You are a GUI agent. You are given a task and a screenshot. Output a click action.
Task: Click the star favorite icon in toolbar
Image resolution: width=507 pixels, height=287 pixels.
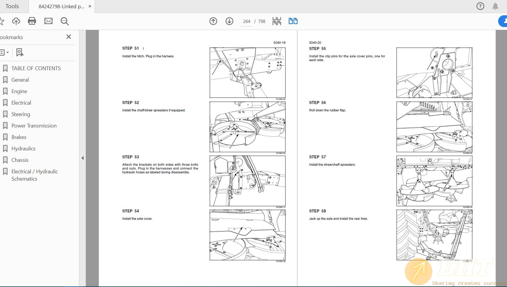(x=1, y=21)
